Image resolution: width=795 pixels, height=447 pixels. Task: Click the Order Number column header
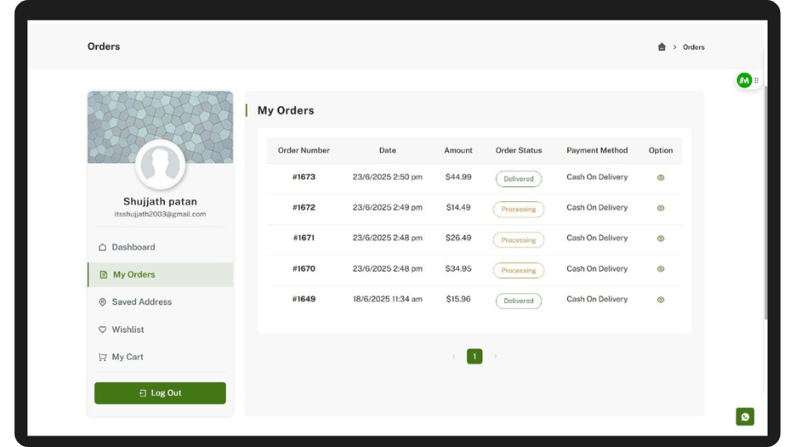point(304,151)
